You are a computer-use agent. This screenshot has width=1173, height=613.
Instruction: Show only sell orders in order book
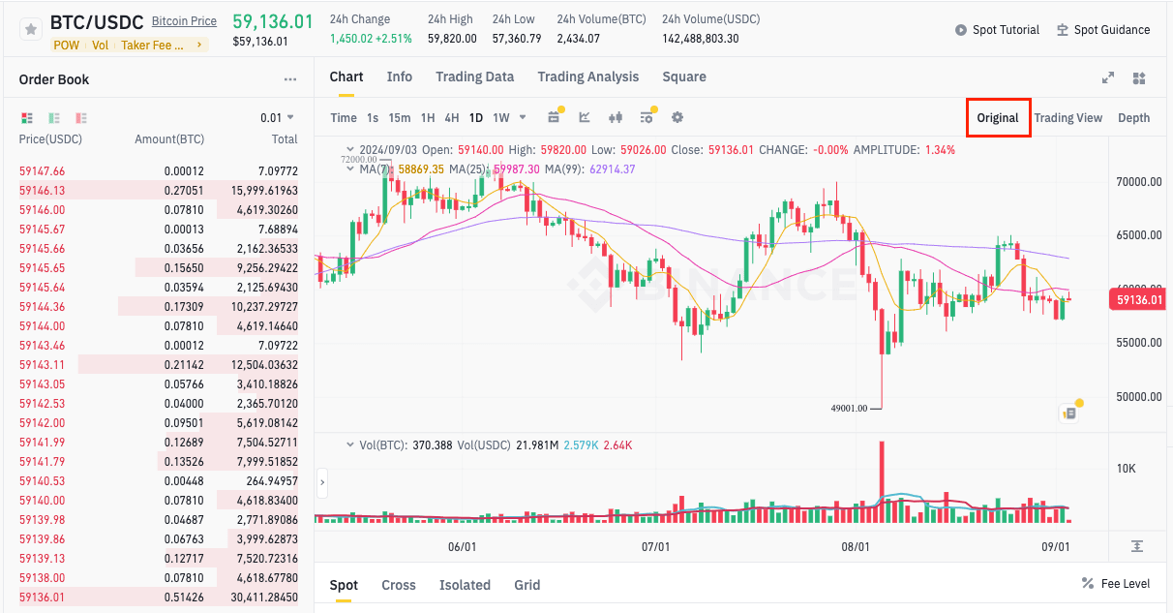[x=81, y=118]
